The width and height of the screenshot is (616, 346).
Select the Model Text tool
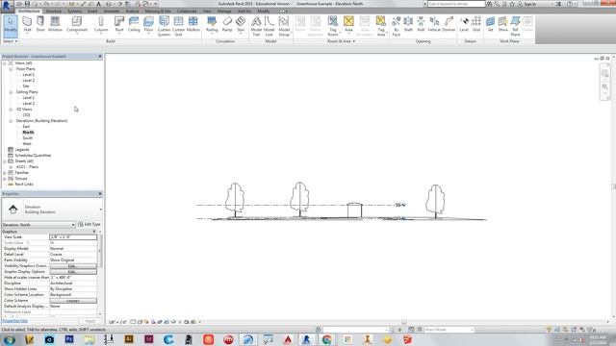click(x=256, y=26)
